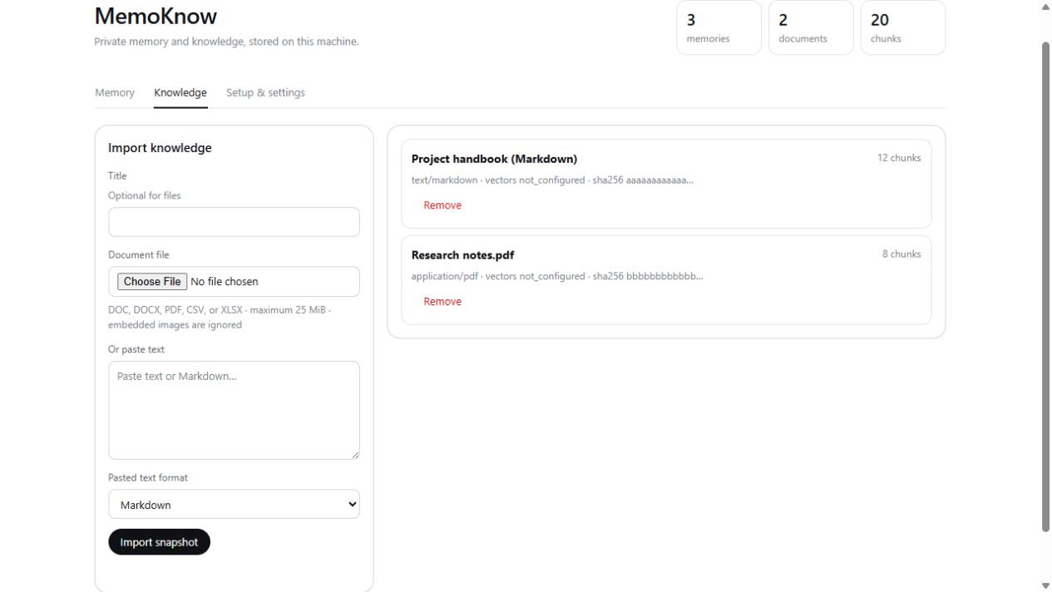Click the page scrollbar down arrow
This screenshot has width=1052, height=592.
click(1045, 585)
